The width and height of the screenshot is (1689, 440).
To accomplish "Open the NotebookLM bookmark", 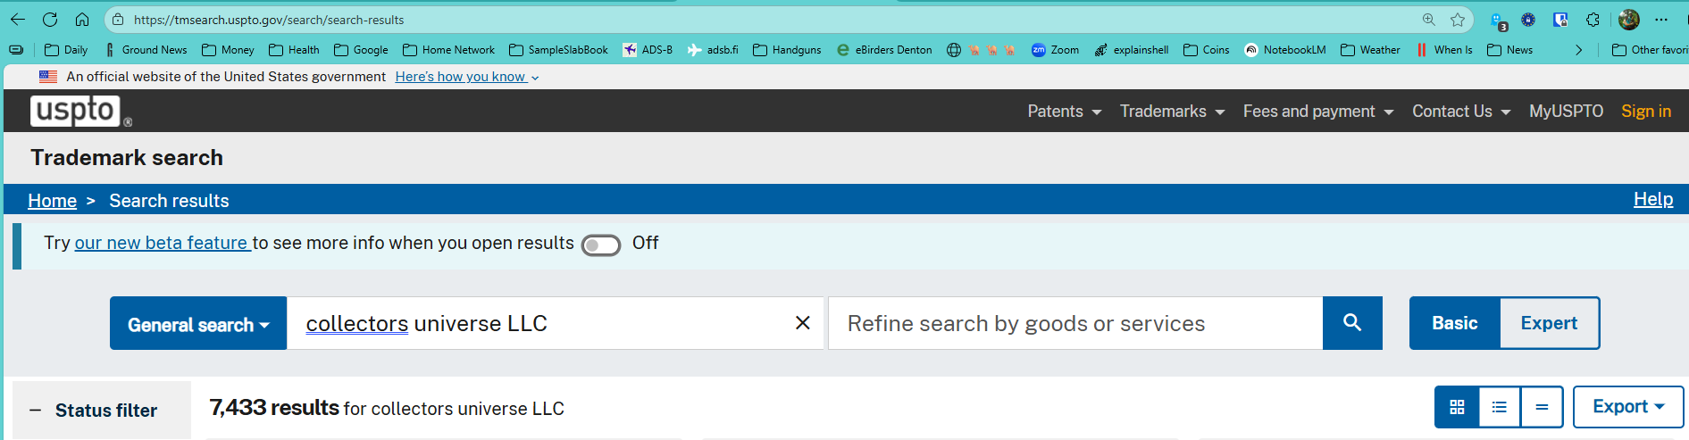I will pos(1284,50).
